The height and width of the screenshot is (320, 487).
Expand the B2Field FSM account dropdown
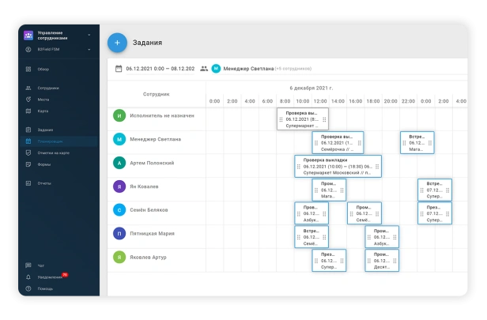89,49
